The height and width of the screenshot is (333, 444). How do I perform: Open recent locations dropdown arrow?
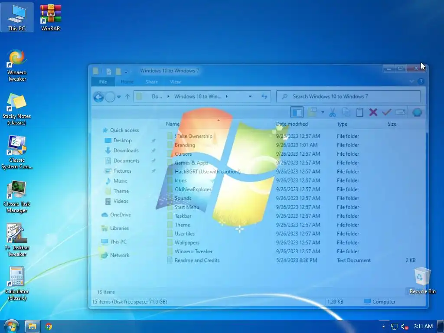tap(119, 97)
